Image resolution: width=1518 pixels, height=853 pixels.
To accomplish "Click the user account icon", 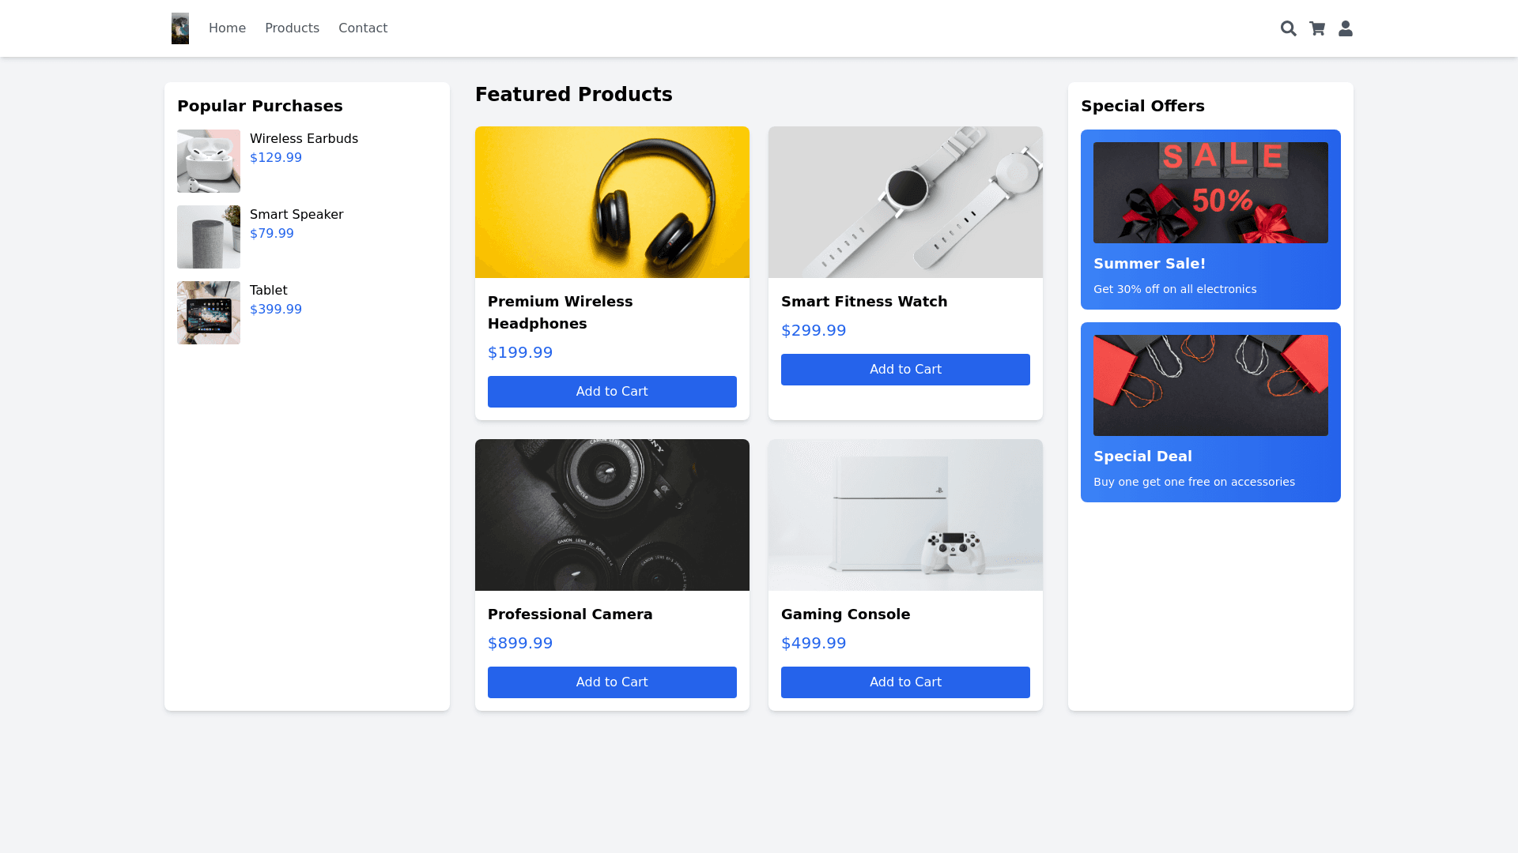I will [x=1346, y=28].
